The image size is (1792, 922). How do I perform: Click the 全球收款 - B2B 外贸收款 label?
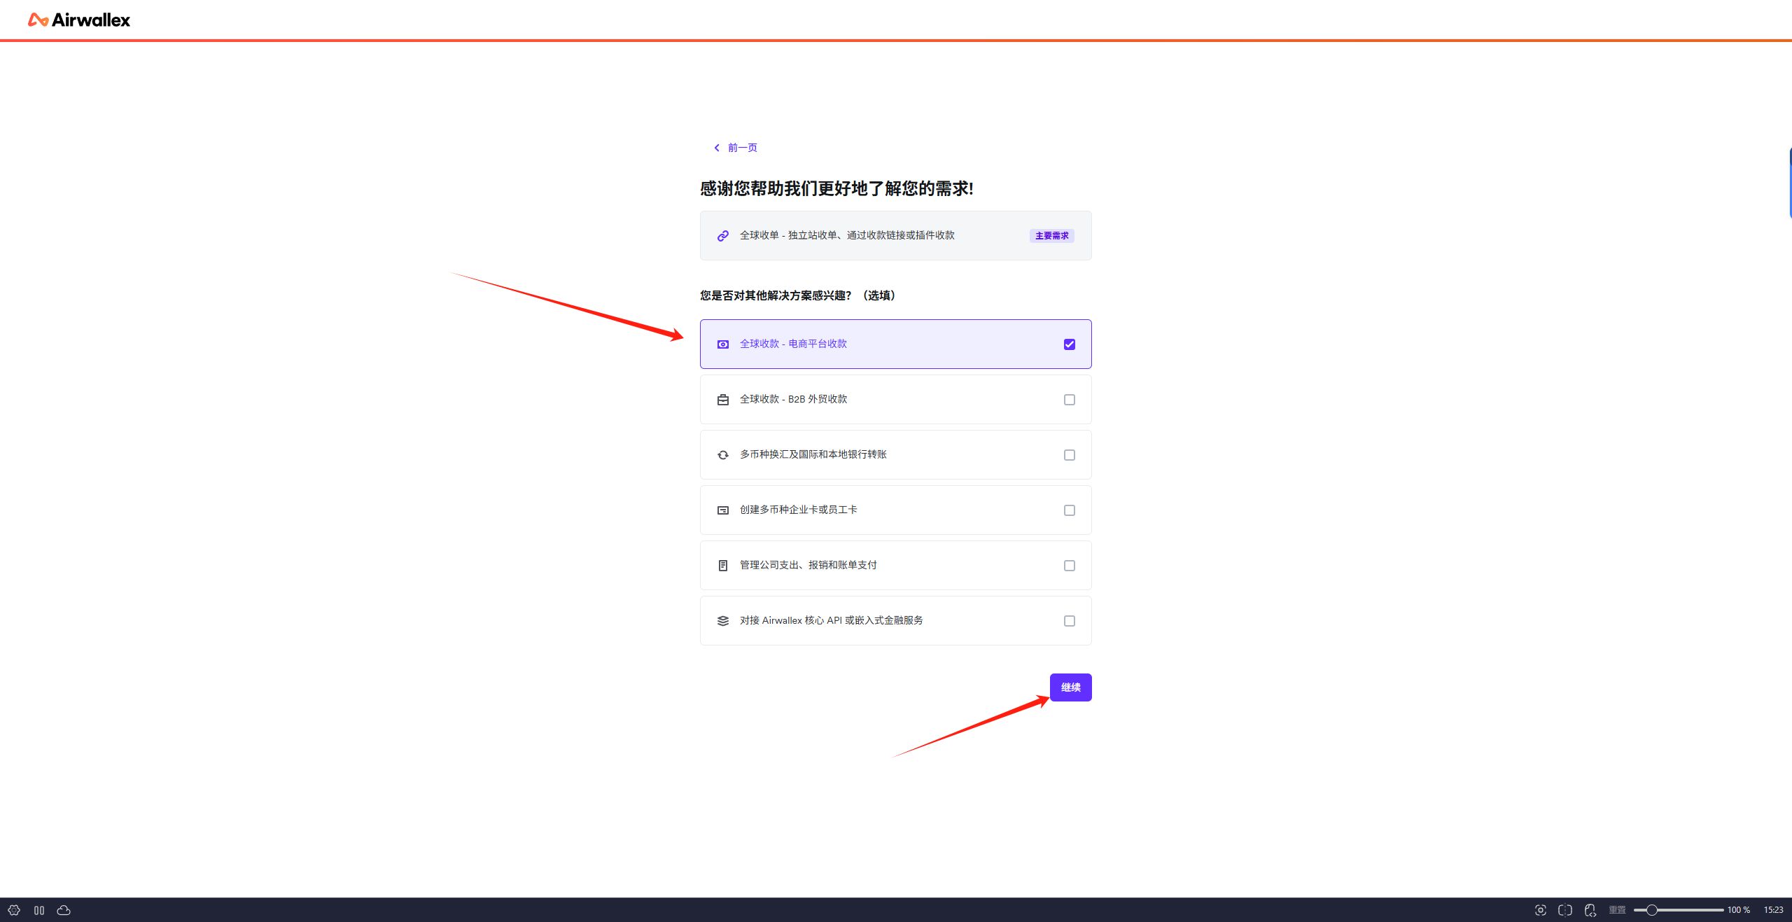point(793,399)
